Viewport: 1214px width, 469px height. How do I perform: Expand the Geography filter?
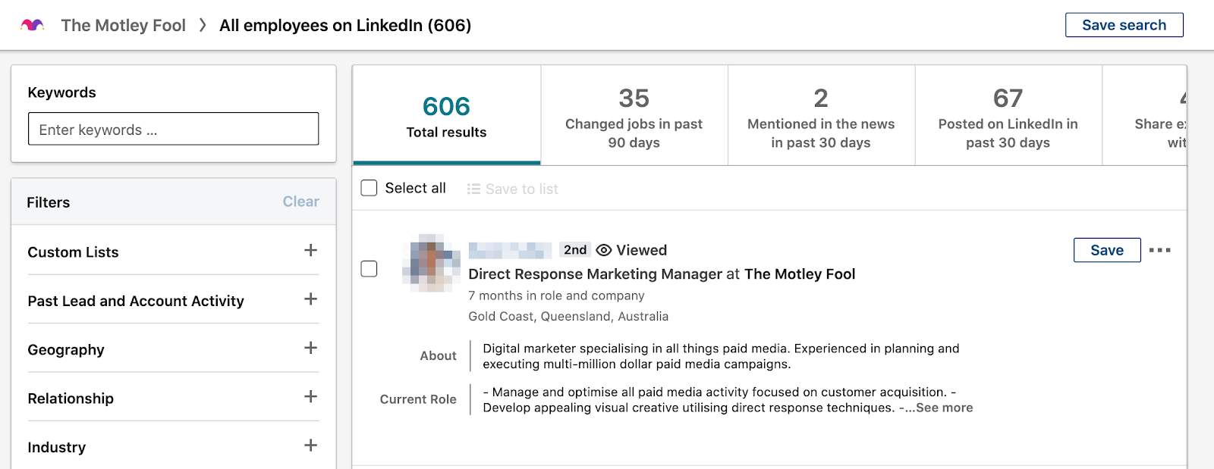pos(310,348)
